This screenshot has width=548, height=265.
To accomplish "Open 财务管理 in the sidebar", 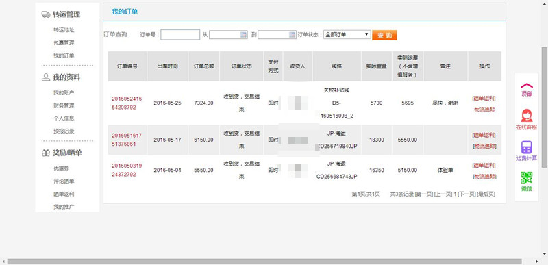I will tap(64, 105).
